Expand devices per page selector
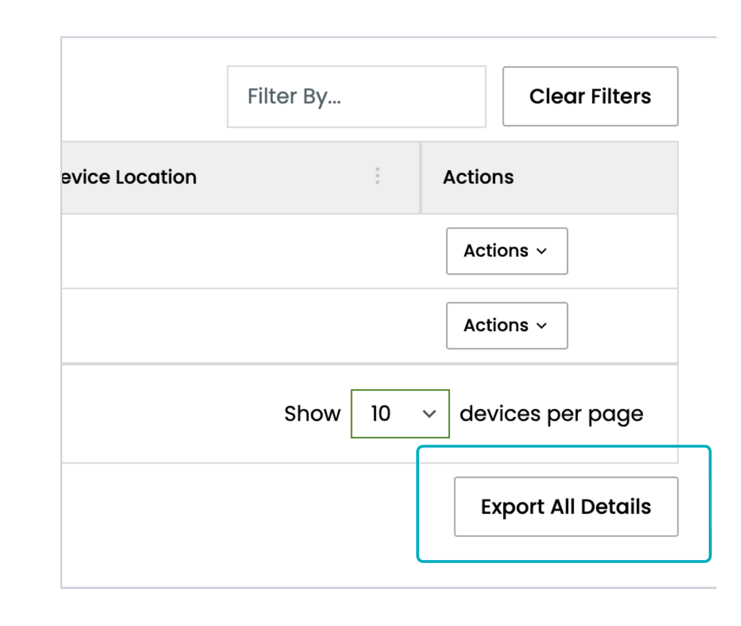The image size is (741, 626). tap(400, 414)
